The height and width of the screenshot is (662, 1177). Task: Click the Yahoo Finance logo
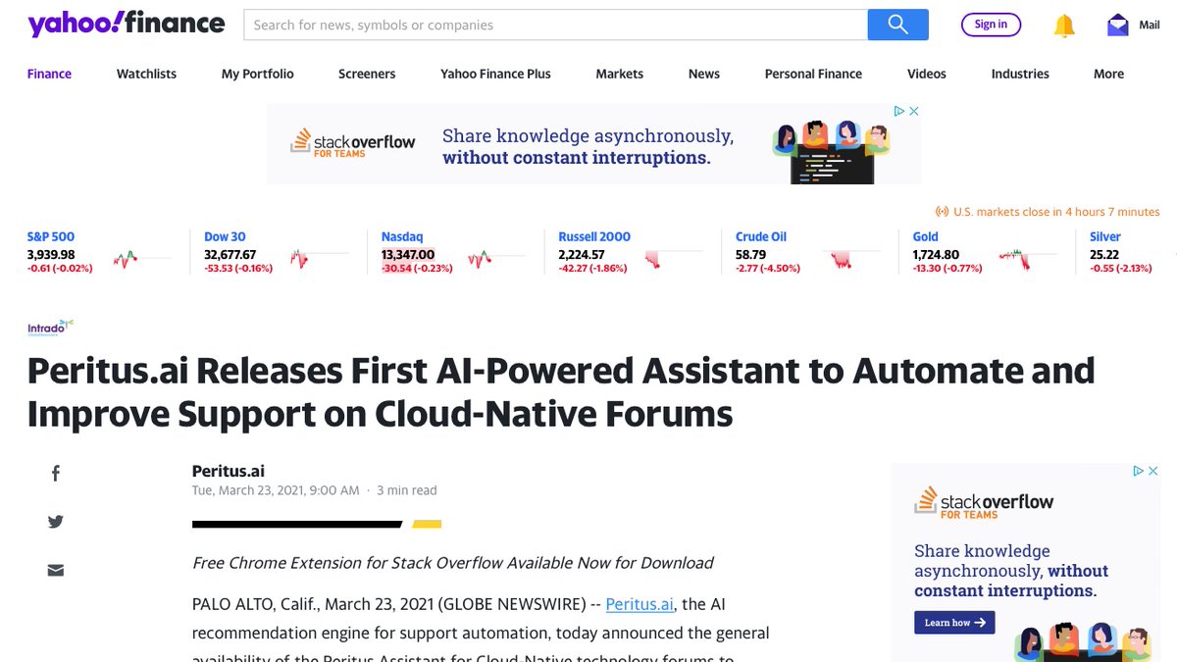pyautogui.click(x=127, y=25)
